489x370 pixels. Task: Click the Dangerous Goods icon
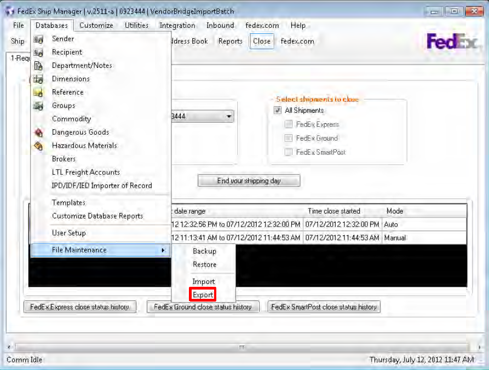click(x=38, y=132)
